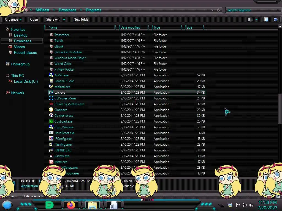Click the ListPro.exe checkmark icon
282x211 pixels.
51,156
